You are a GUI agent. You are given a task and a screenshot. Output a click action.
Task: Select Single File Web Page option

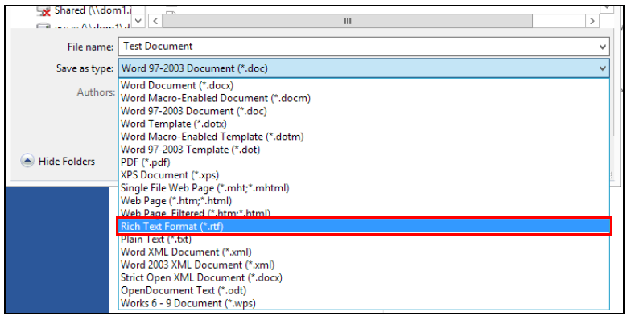click(x=204, y=188)
